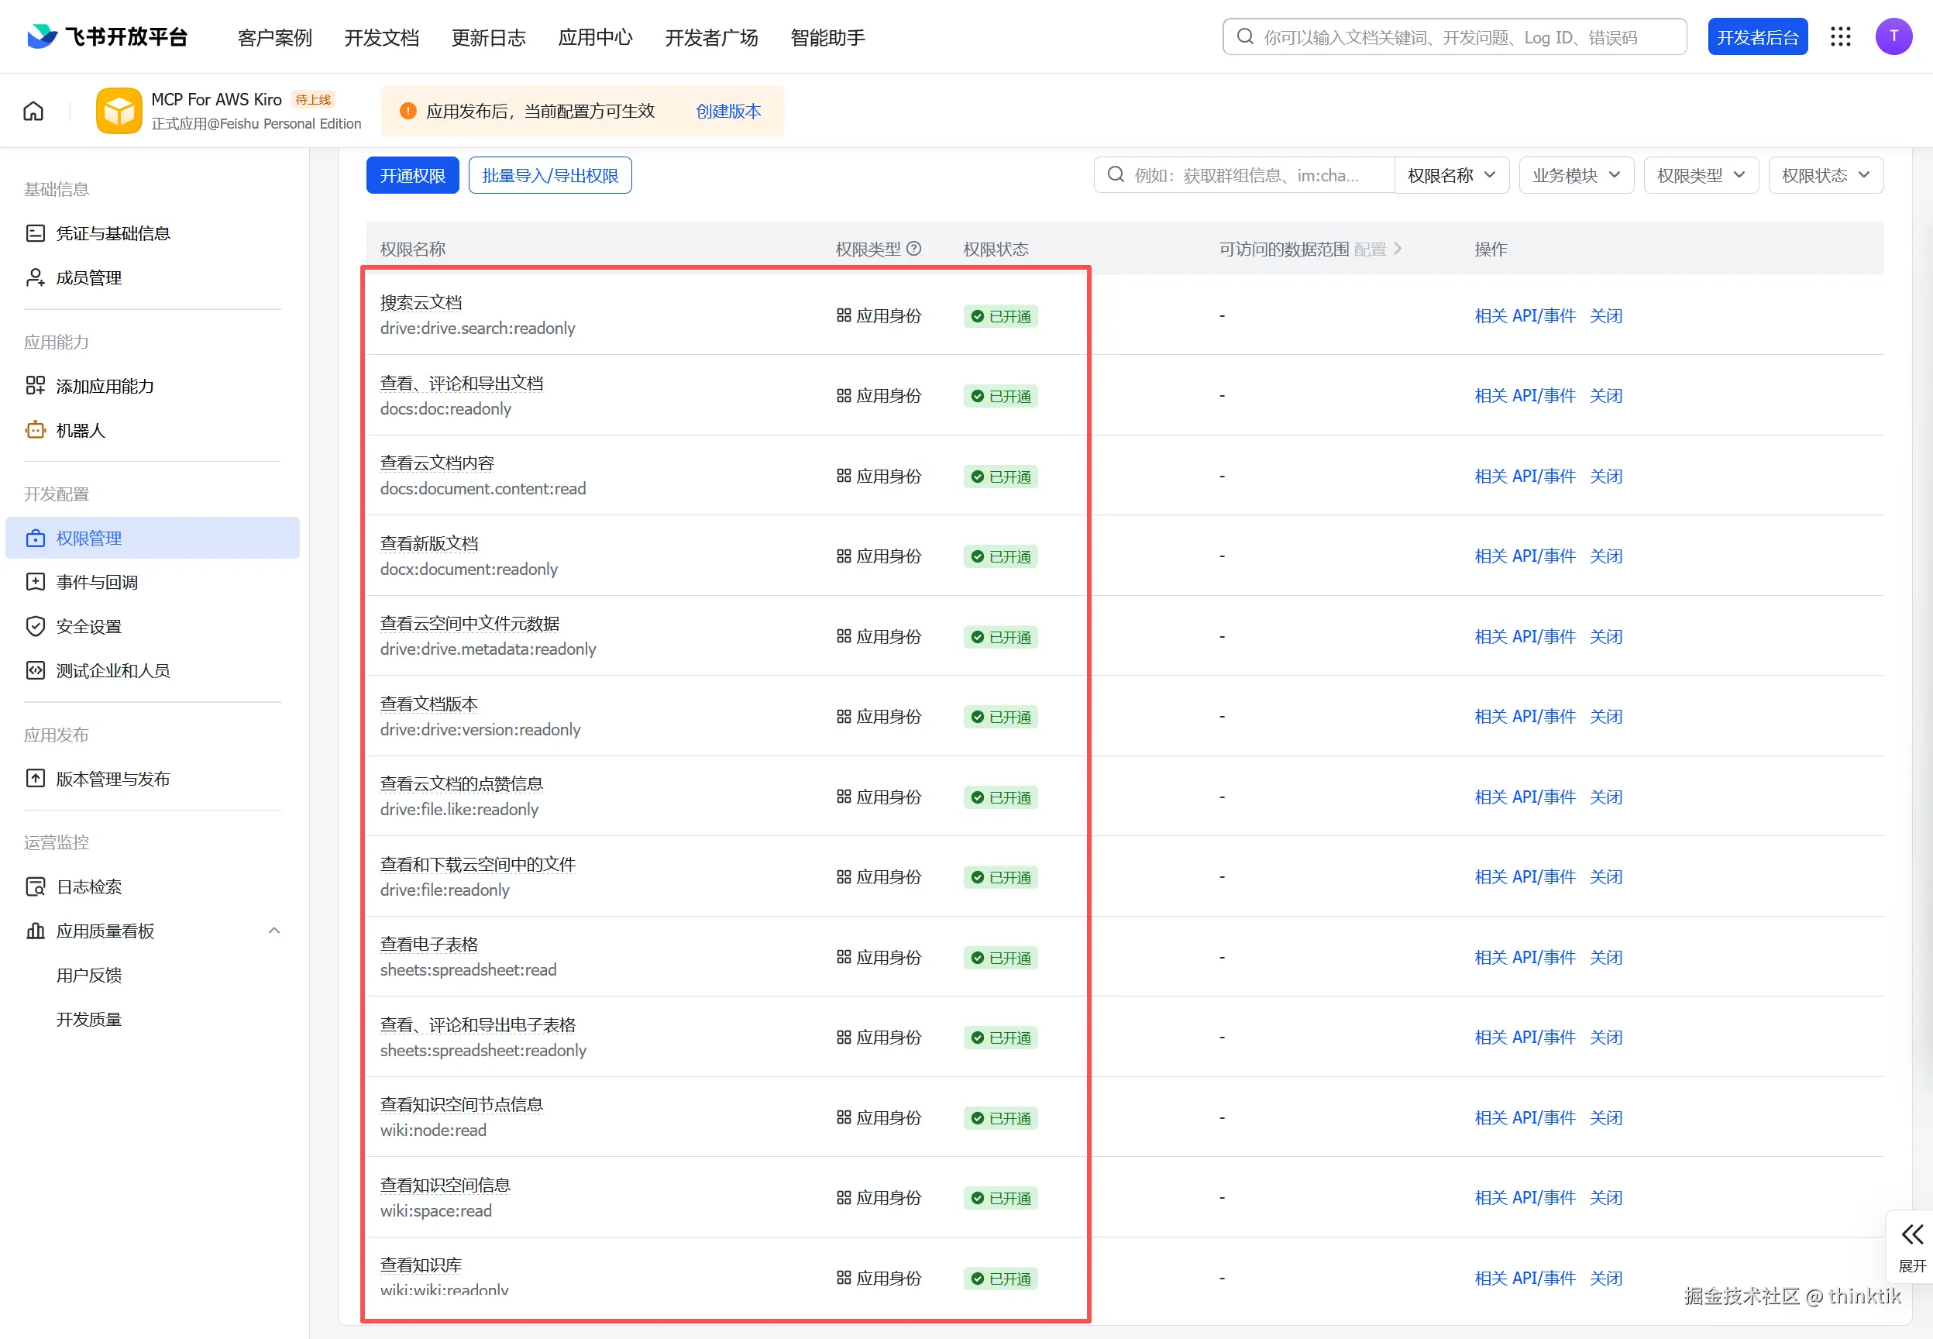Click the MCP For AWS Kiro app icon
The height and width of the screenshot is (1339, 1933).
(x=119, y=111)
